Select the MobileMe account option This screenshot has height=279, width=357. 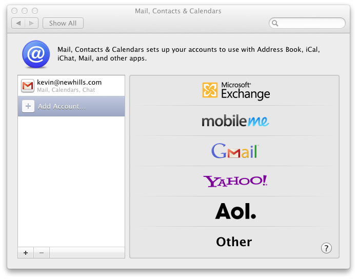tap(235, 121)
